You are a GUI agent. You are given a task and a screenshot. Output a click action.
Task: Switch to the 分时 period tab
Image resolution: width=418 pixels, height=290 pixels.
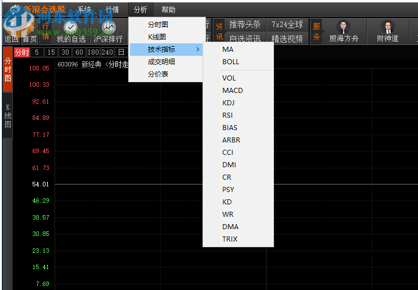pos(22,52)
